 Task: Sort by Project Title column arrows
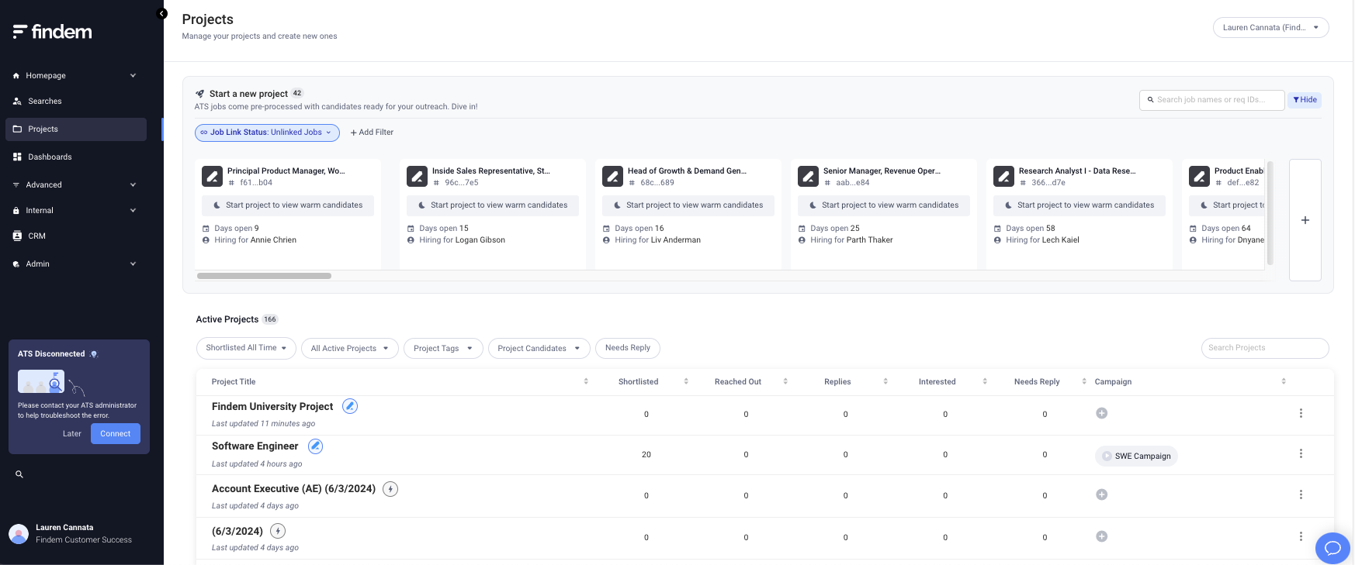click(586, 381)
